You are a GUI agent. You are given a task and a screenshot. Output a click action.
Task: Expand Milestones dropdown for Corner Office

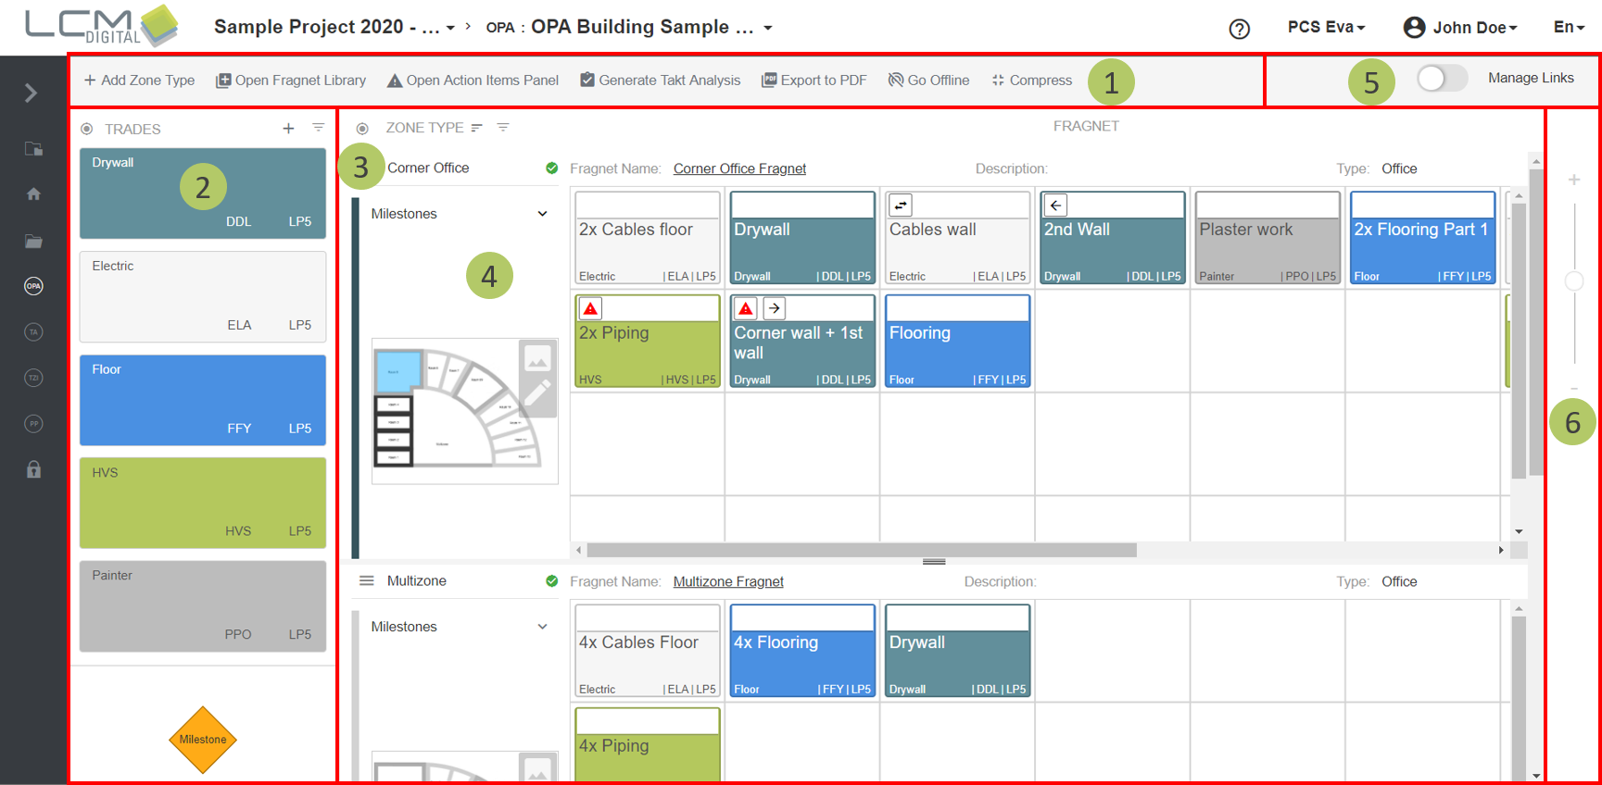542,214
